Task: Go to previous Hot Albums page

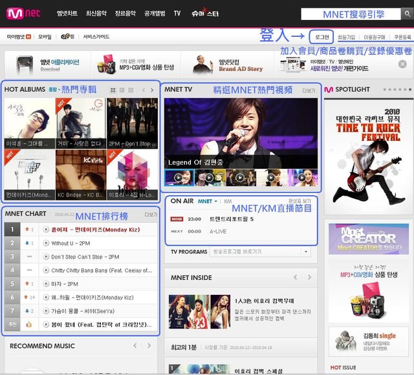Action: click(144, 91)
